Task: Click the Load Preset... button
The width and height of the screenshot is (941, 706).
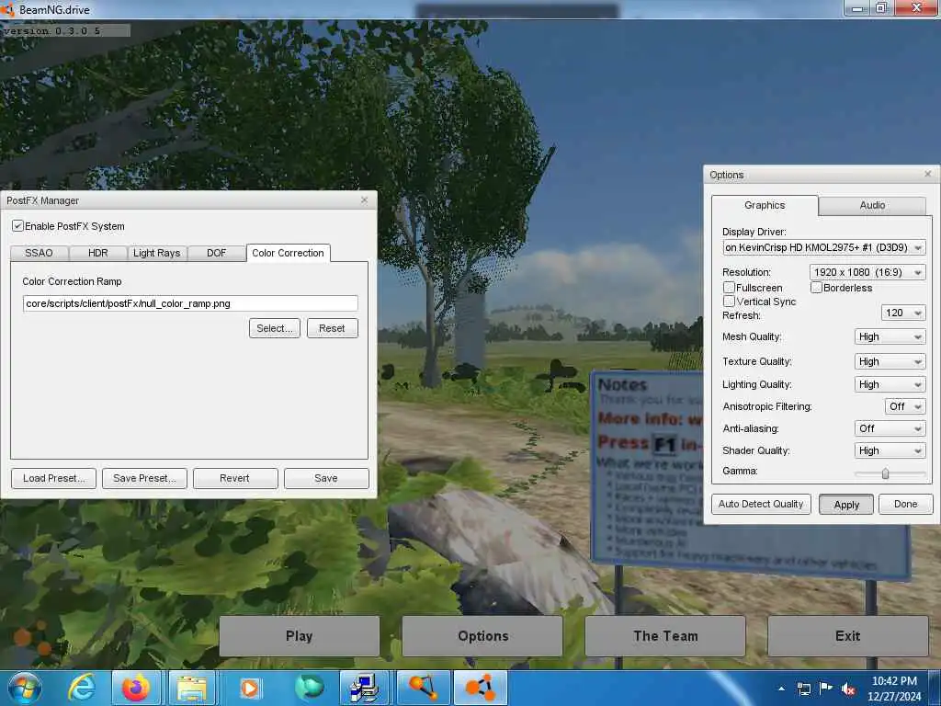Action: [54, 478]
